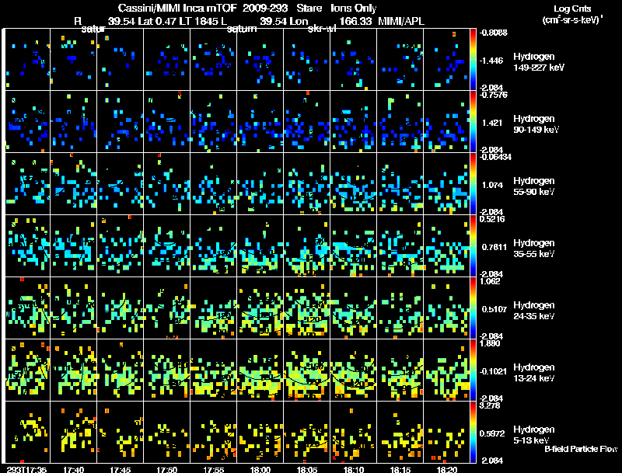Click the 17:40 time axis marker
622x473 pixels.
coord(73,469)
